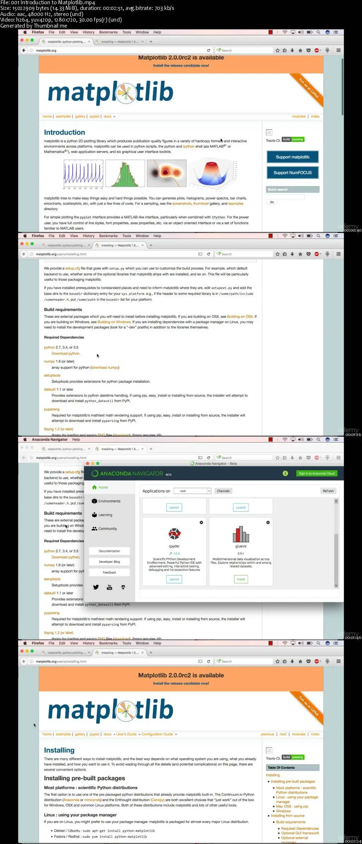This screenshot has width=362, height=844.
Task: Click the green info icon in Anaconda Navigator header
Action: pos(285,473)
